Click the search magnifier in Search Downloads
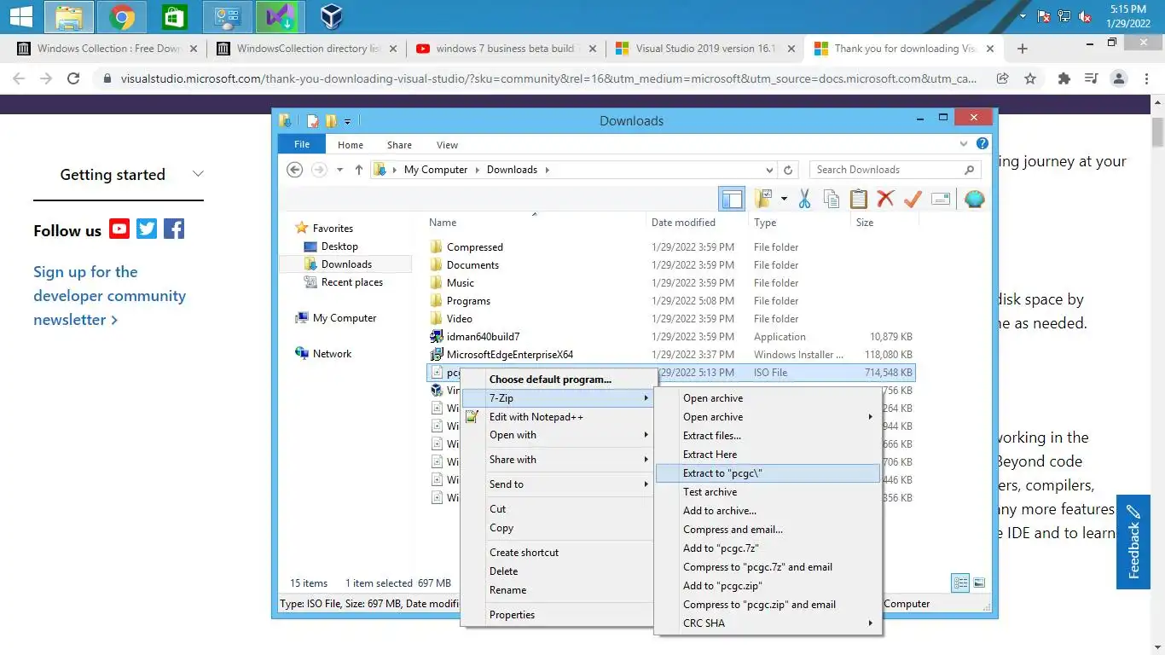 [969, 170]
